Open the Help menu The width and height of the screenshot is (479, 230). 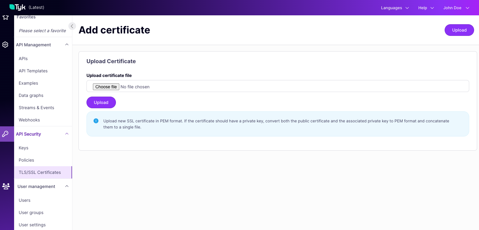click(x=426, y=8)
